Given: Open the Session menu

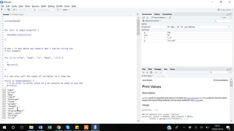Looking at the screenshot, I should [x=35, y=6].
